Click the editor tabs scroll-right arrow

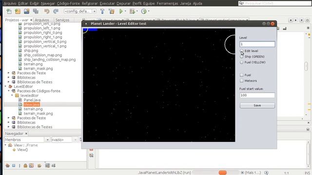296,20
